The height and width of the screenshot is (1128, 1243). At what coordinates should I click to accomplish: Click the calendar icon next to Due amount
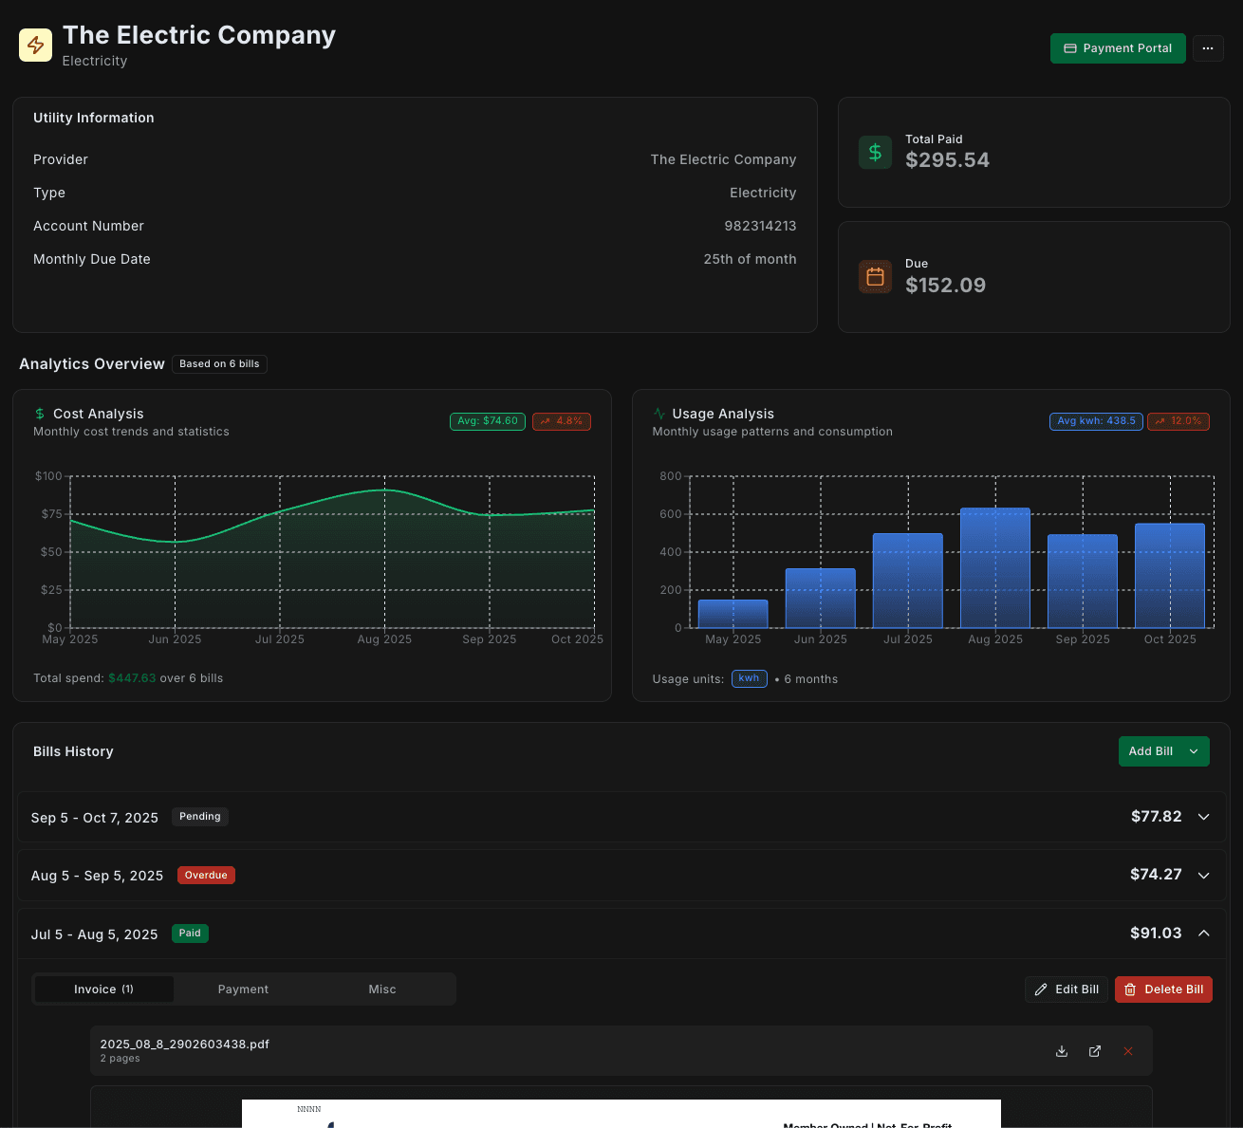pyautogui.click(x=875, y=277)
